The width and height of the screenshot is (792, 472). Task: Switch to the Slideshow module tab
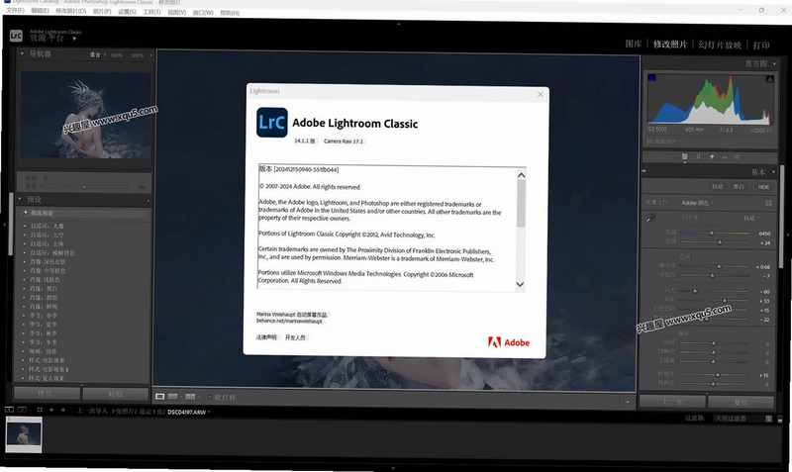click(720, 45)
